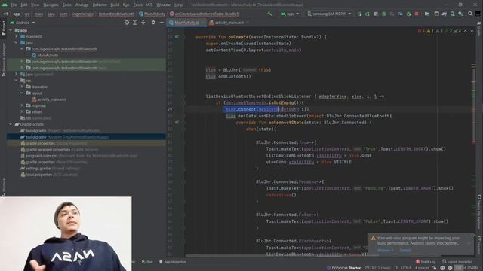The height and width of the screenshot is (271, 483).
Task: Click the Profile app icon in toolbar
Action: click(400, 14)
